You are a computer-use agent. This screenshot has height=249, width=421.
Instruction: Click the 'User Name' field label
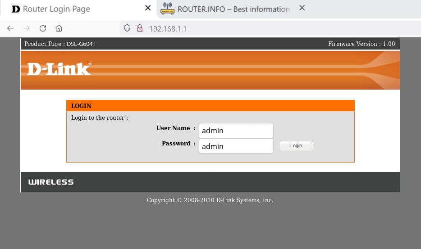click(x=173, y=128)
